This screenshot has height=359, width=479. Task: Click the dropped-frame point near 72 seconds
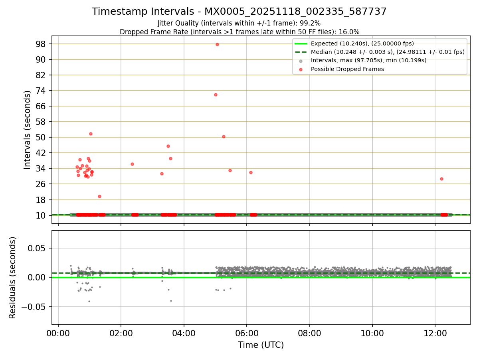(216, 95)
